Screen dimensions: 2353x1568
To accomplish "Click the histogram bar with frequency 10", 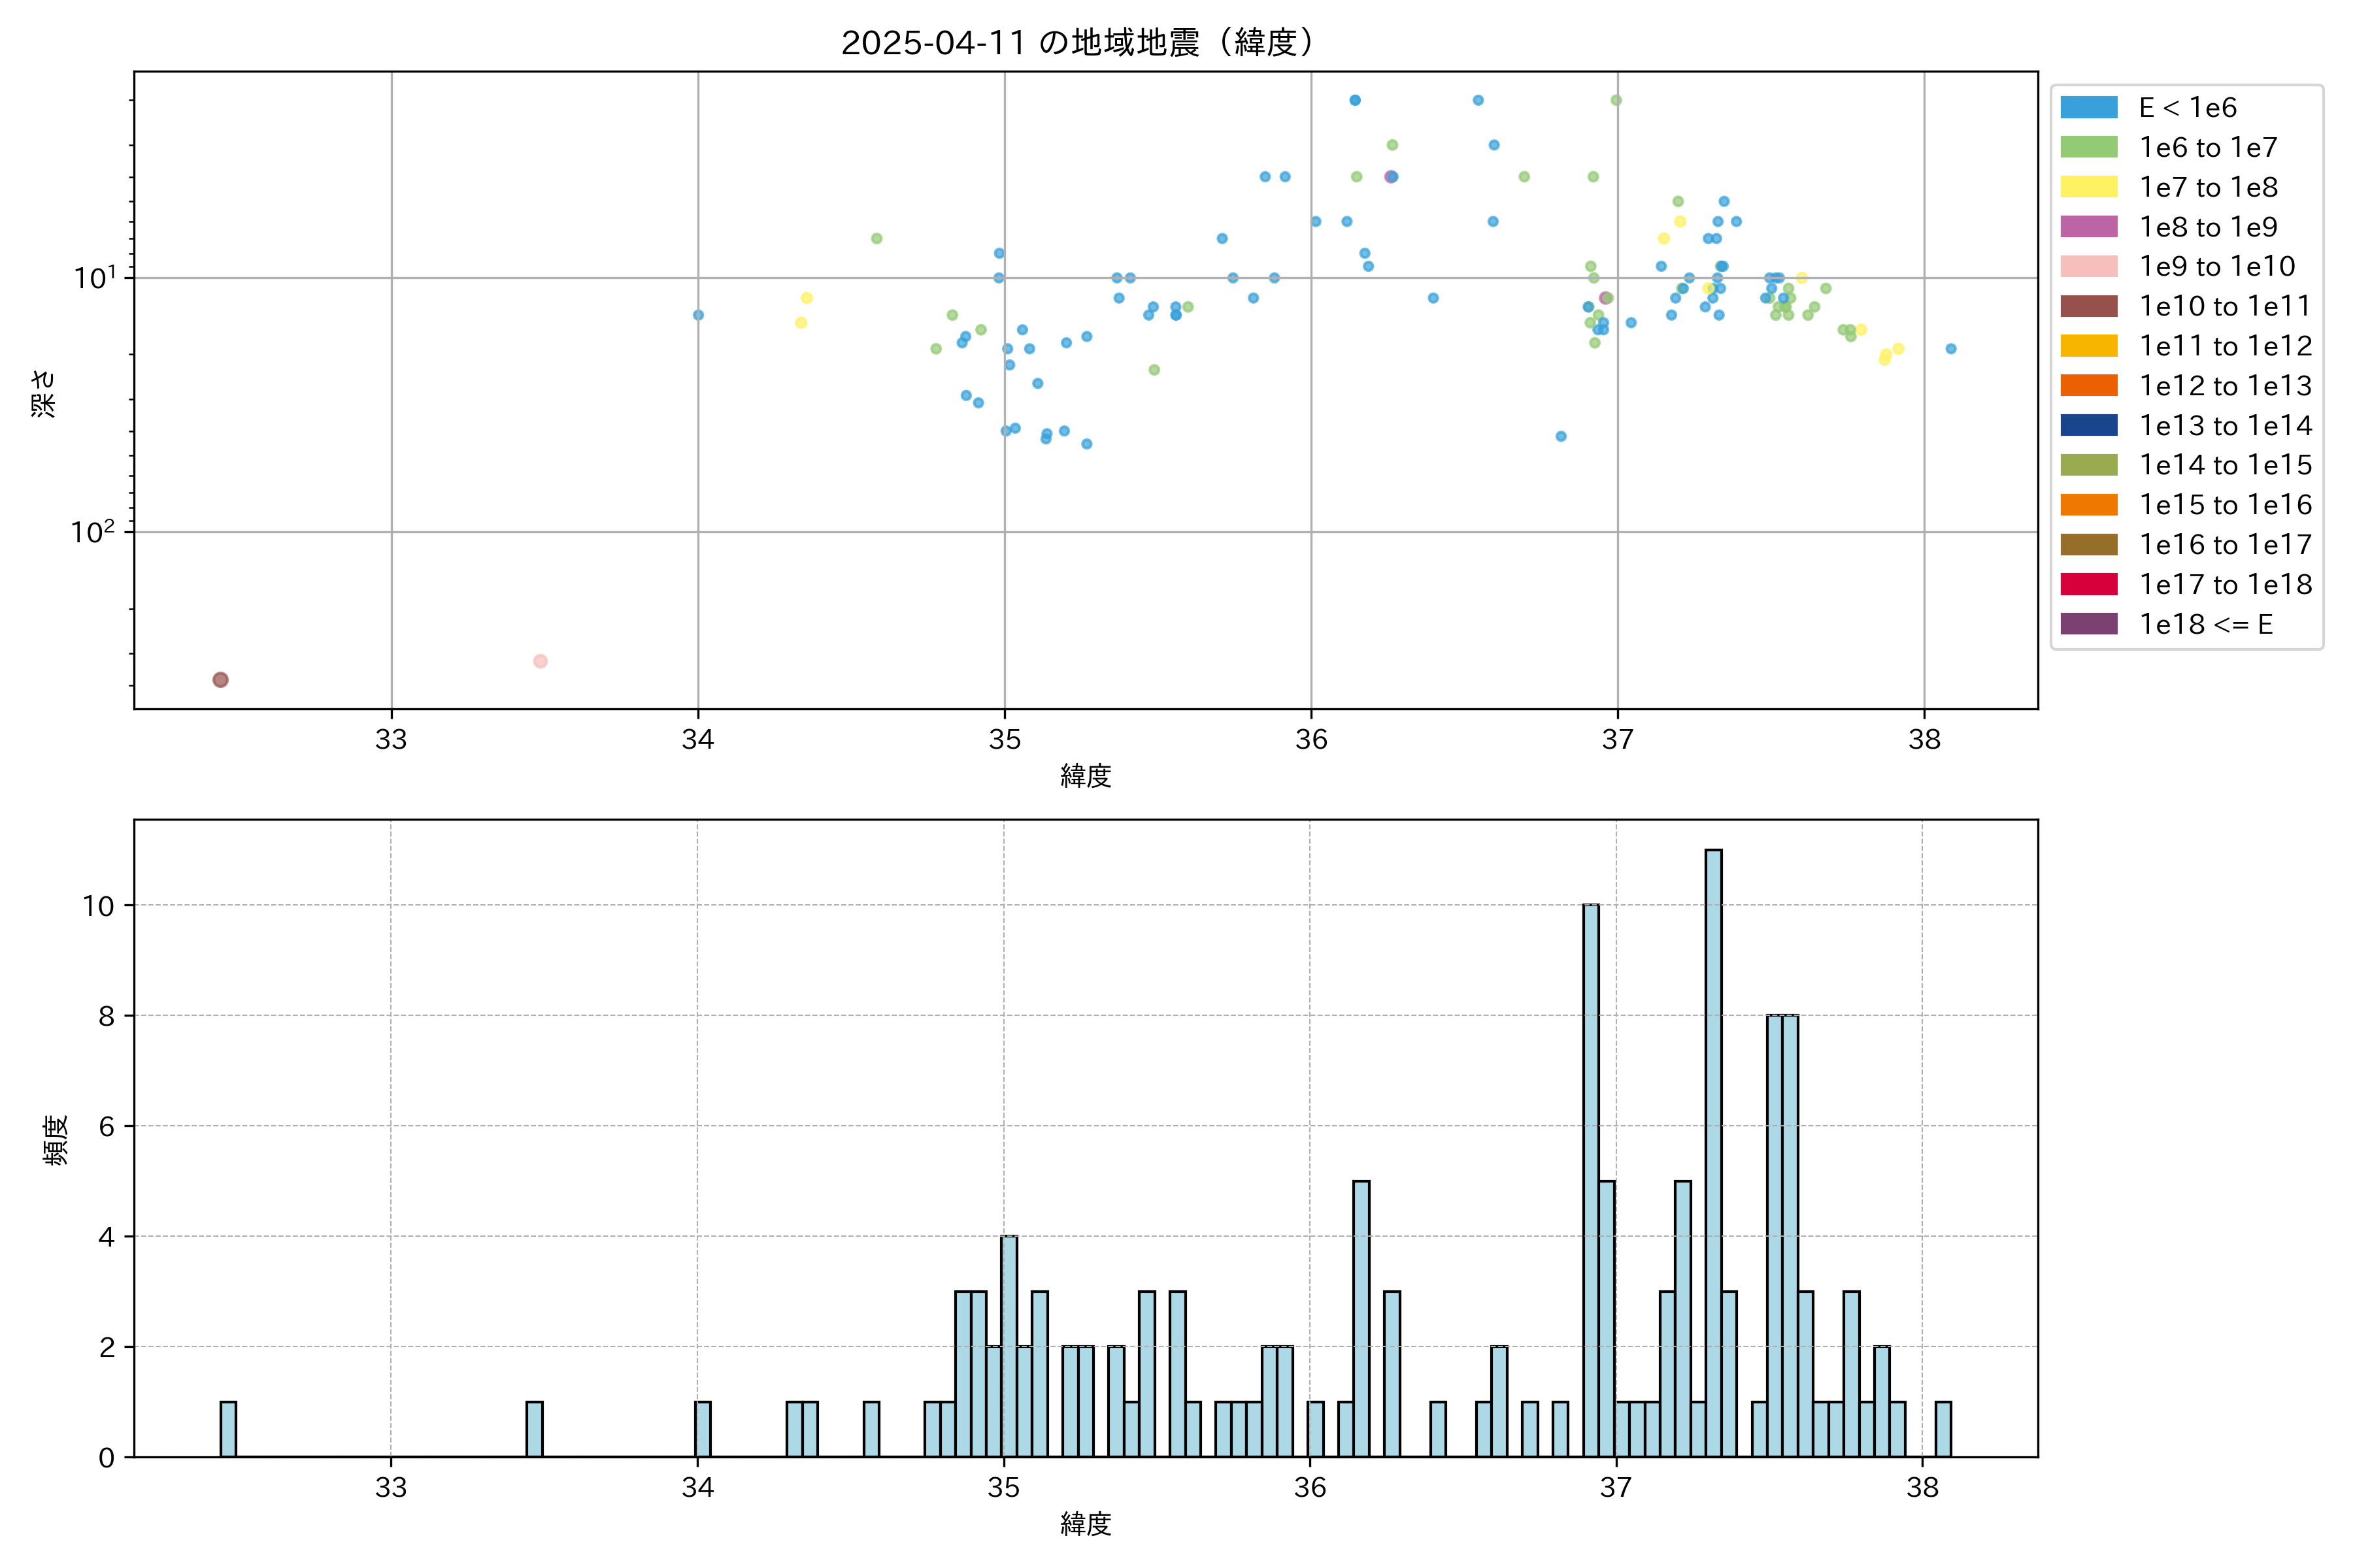I will click(x=1591, y=1180).
